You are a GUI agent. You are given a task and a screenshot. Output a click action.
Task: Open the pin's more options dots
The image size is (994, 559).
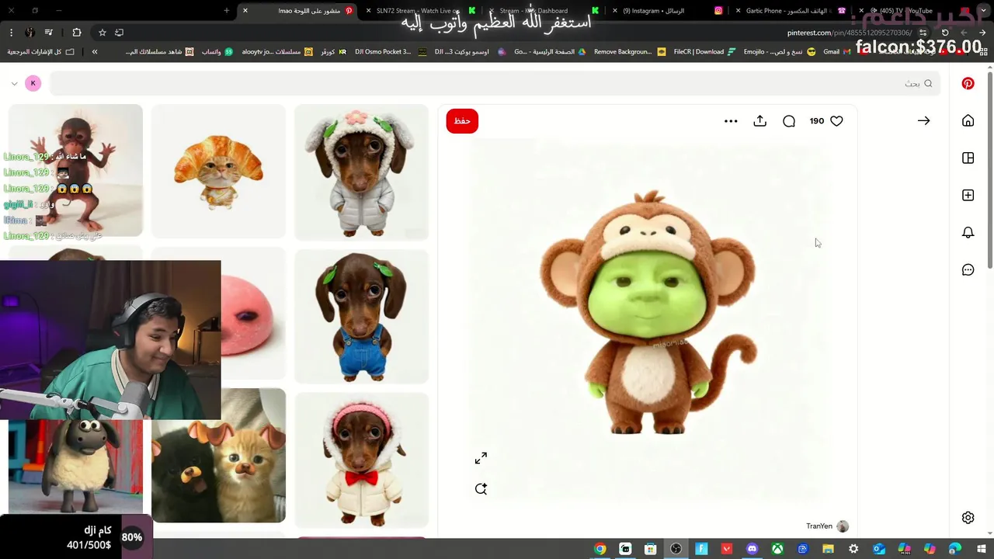(731, 120)
